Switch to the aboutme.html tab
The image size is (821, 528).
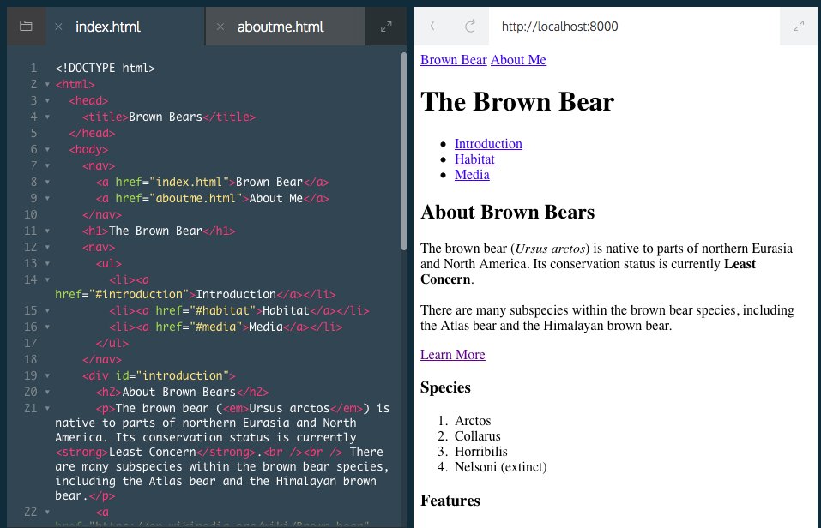[x=281, y=27]
